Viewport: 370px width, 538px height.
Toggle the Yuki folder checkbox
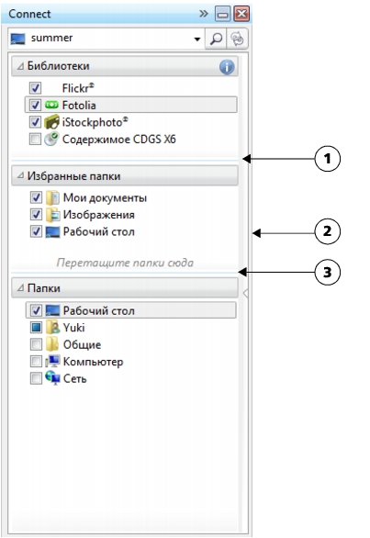pos(37,328)
